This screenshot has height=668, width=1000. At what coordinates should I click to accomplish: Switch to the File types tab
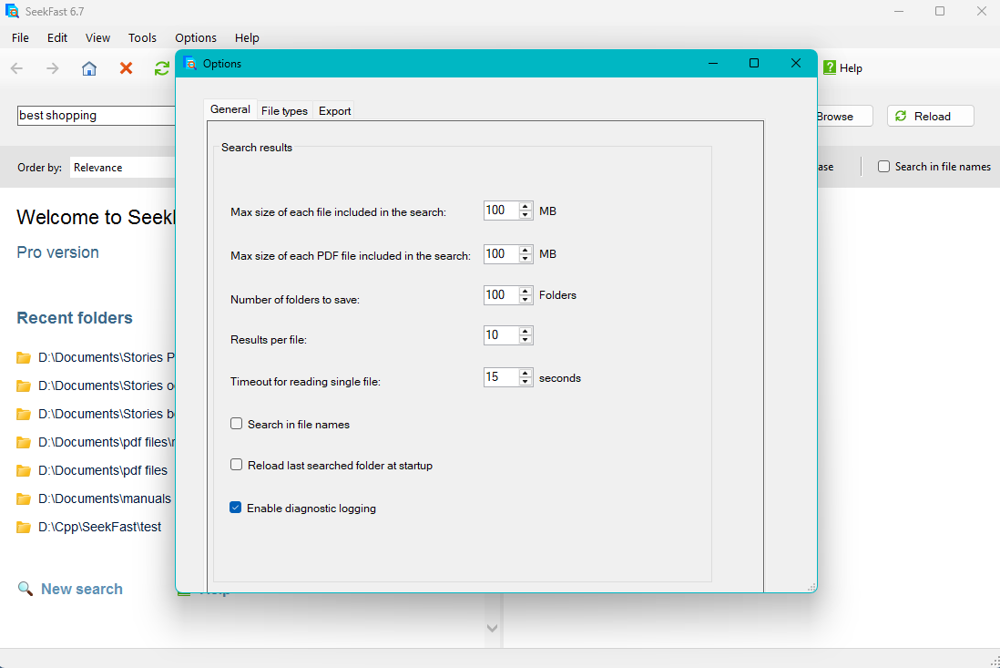point(284,109)
